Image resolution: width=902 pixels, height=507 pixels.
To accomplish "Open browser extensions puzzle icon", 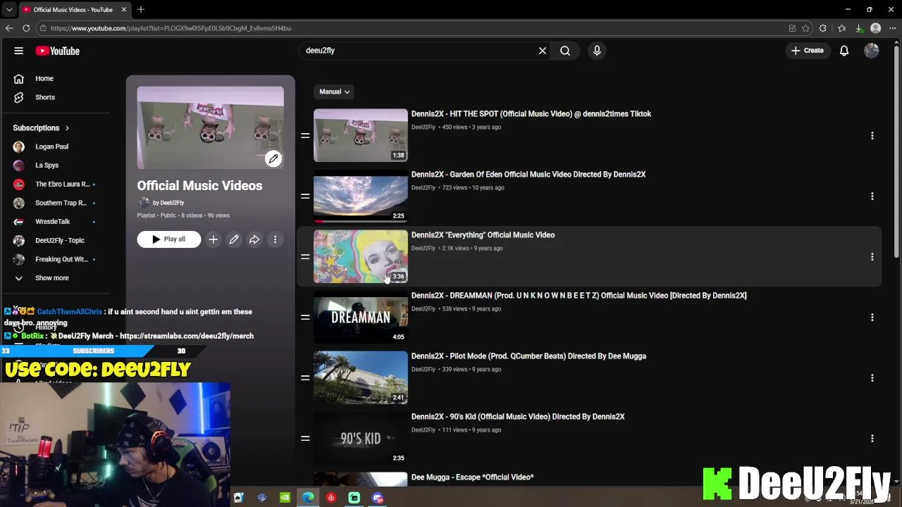I will [823, 28].
